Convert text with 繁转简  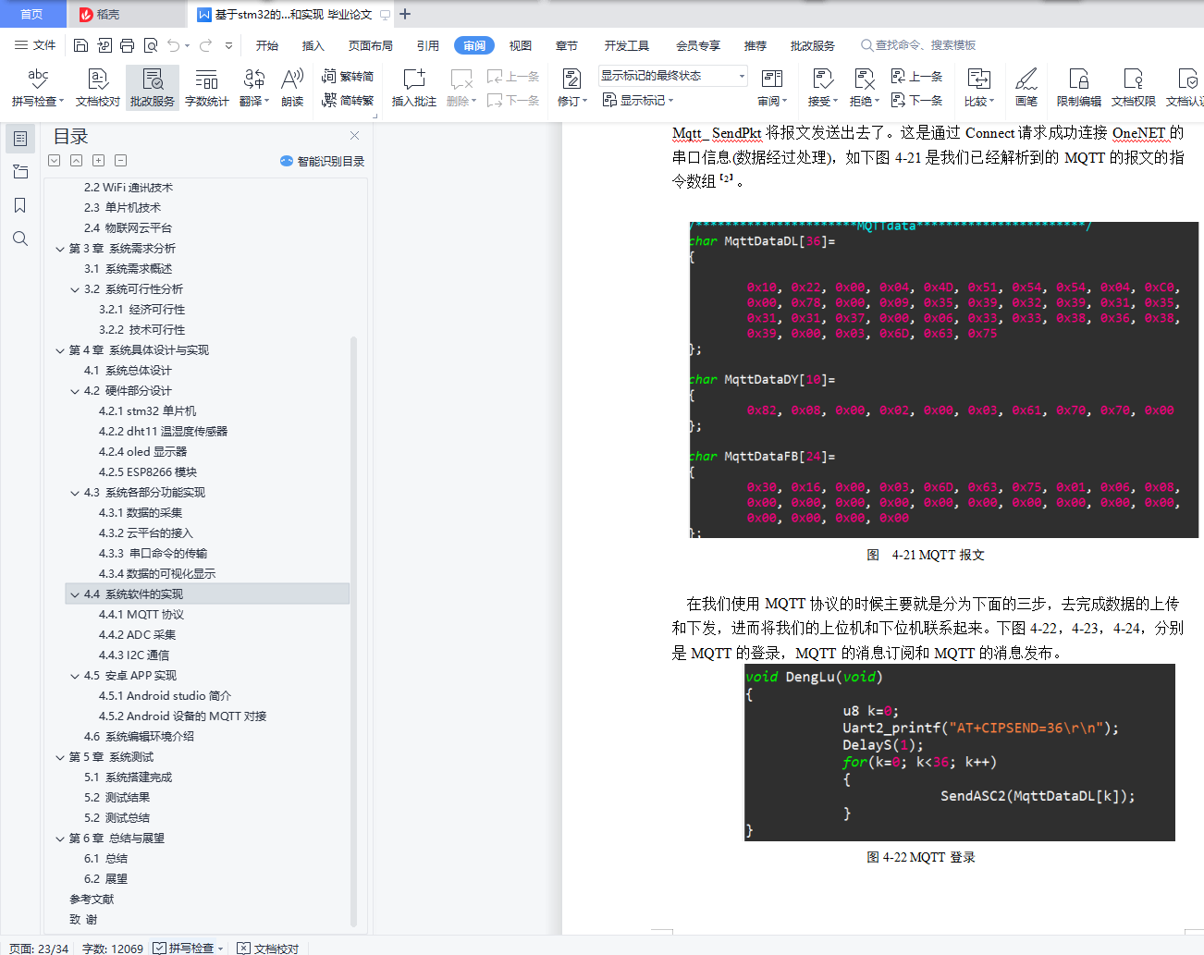(348, 76)
